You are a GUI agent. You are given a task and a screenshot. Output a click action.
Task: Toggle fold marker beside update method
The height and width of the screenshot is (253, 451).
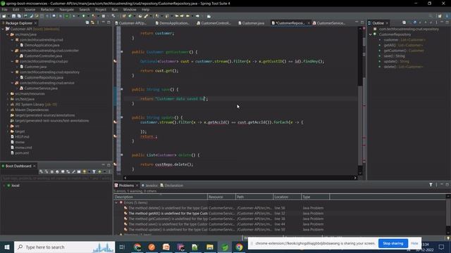[x=122, y=117]
